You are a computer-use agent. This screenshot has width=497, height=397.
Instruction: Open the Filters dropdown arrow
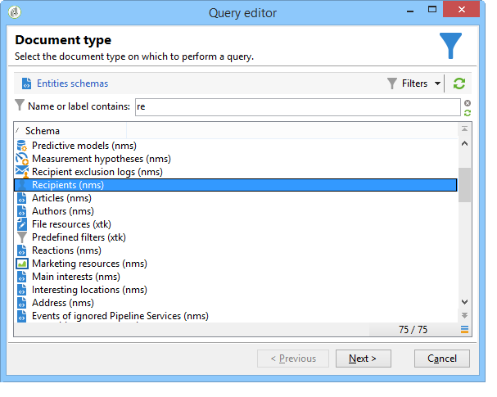[x=437, y=83]
